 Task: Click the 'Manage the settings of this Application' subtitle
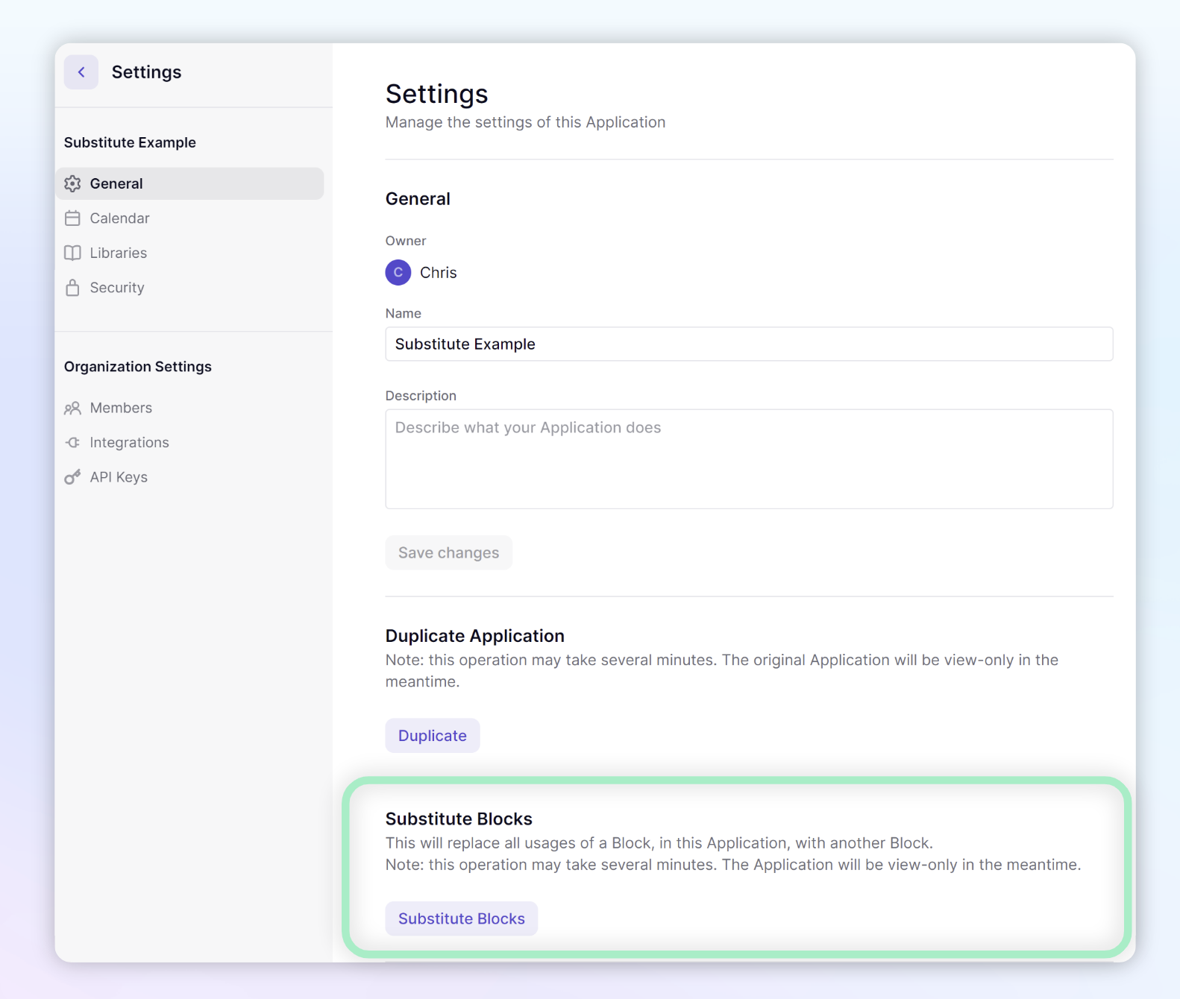(525, 122)
